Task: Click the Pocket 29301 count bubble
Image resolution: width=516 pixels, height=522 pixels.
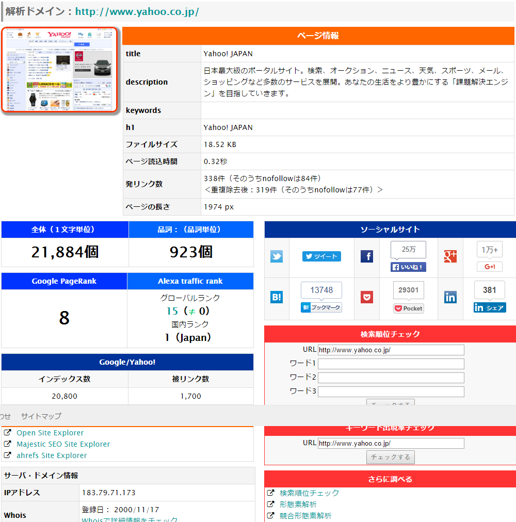Action: [x=408, y=290]
